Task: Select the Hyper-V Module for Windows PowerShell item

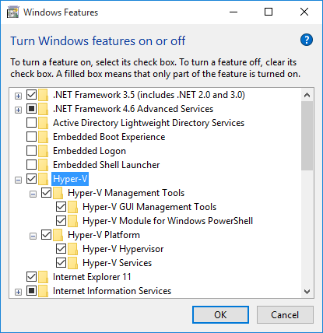Action: tap(167, 221)
